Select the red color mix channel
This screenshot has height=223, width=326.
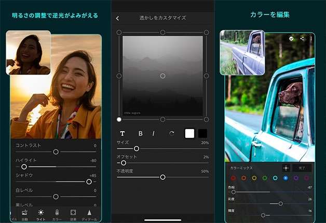pos(233,178)
